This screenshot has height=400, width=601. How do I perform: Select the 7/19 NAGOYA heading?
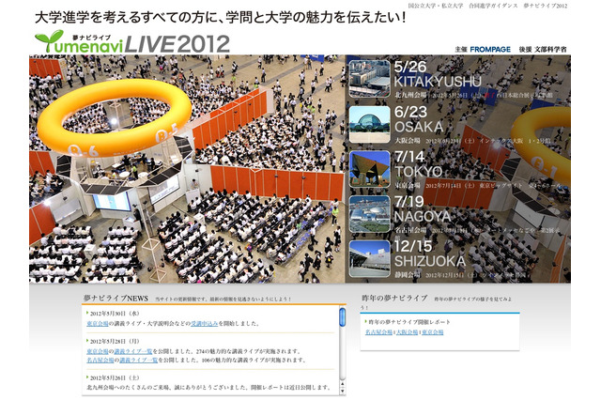click(x=423, y=208)
